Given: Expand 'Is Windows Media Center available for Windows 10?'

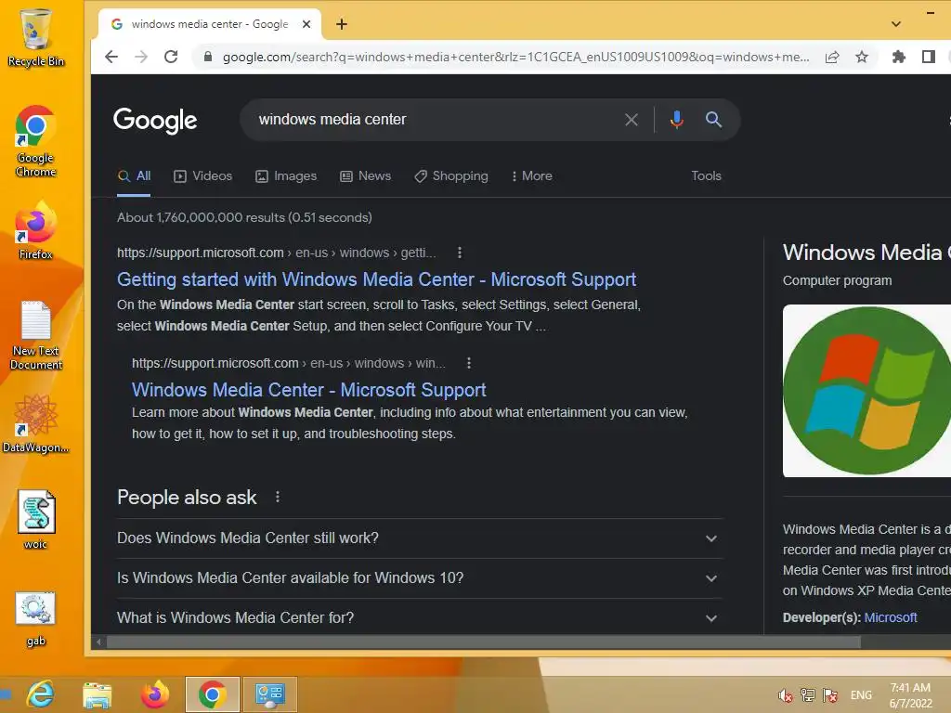Looking at the screenshot, I should point(419,578).
